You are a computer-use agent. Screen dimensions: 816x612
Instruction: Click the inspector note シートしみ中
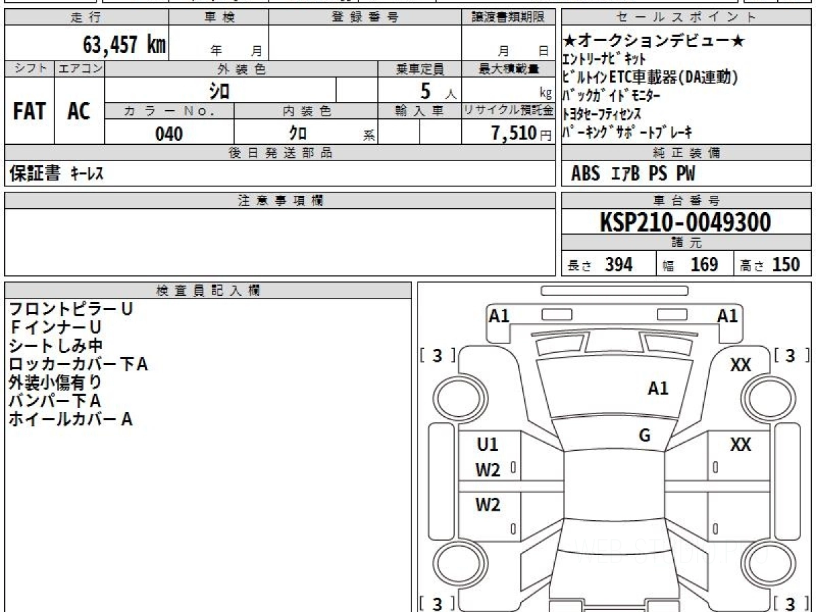(56, 346)
